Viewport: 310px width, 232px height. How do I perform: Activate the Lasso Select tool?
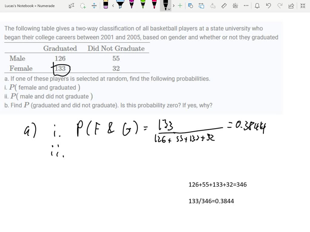click(x=83, y=5)
